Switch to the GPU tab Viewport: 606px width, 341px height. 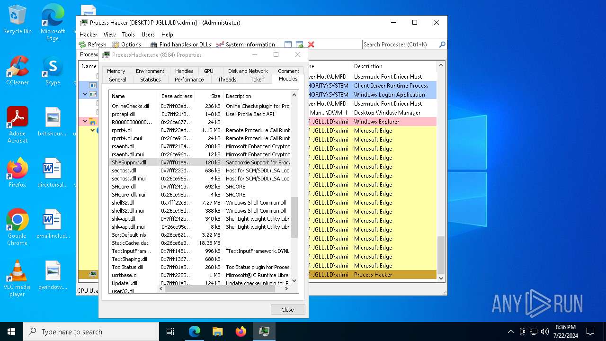[208, 71]
